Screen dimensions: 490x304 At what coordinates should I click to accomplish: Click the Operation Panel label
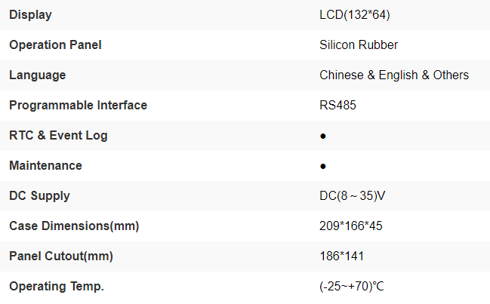click(55, 45)
